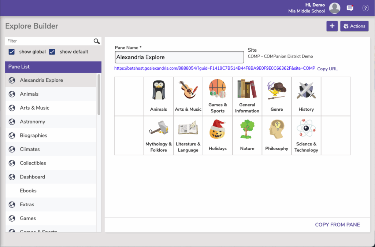Open the messages notification icon
375x247 pixels.
click(x=350, y=8)
